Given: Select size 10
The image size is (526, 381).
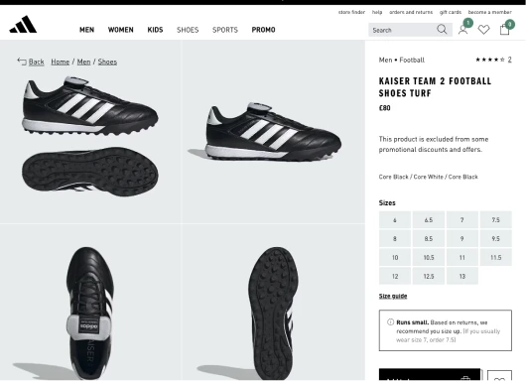Looking at the screenshot, I should 395,258.
